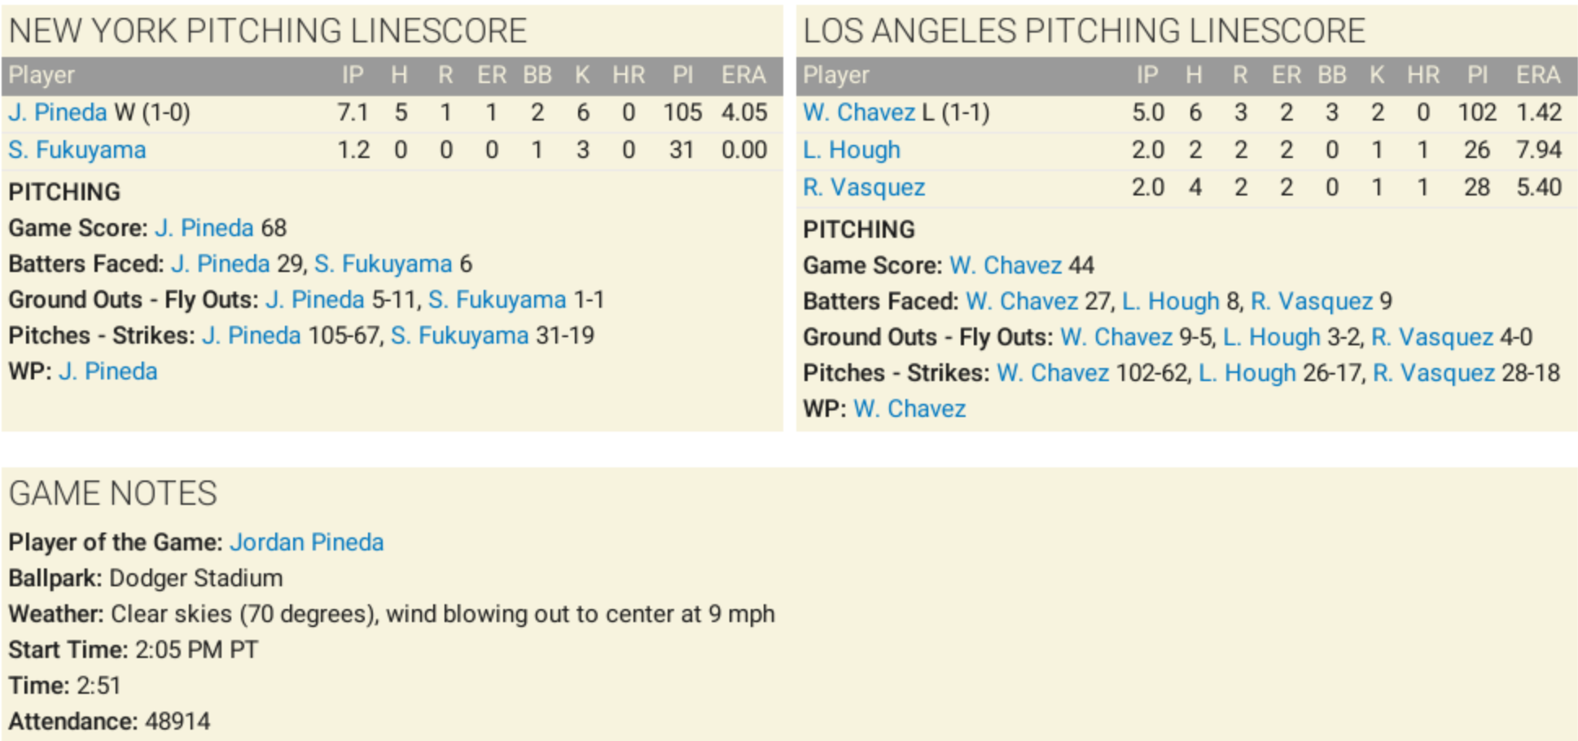Image resolution: width=1578 pixels, height=741 pixels.
Task: Open Jordan Pineda Player of the Game link
Action: [x=306, y=542]
